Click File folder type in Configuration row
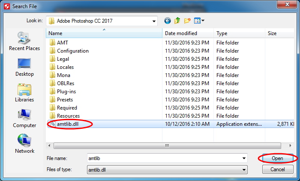Viewport: 300px width, 181px height. [x=228, y=51]
